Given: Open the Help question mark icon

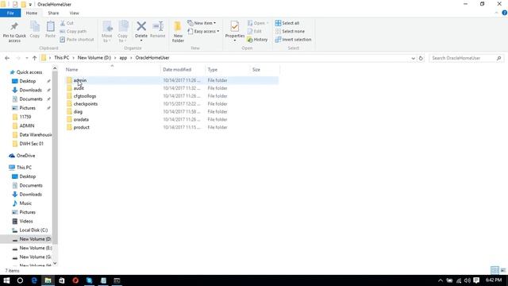Looking at the screenshot, I should (505, 13).
